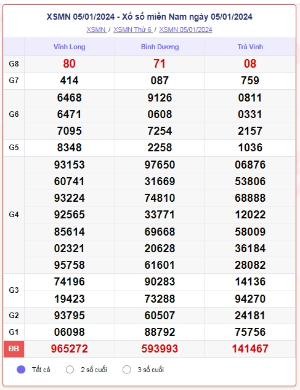The width and height of the screenshot is (300, 390).
Task: Click Trà Vinh special prize 141467
Action: click(250, 349)
